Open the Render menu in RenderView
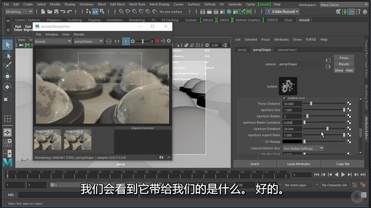371x208 pixels. click(79, 34)
